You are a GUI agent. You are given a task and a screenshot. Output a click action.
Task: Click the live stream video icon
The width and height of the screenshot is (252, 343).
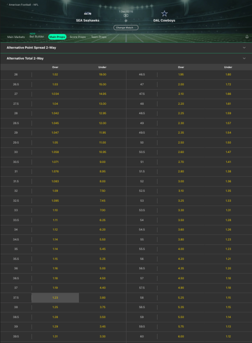126,16
